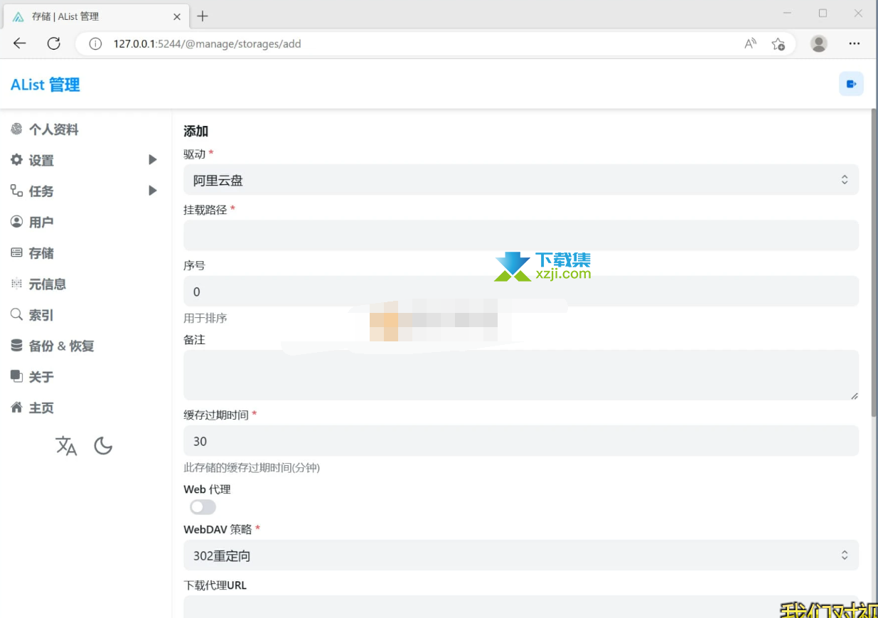This screenshot has height=618, width=878.
Task: View site information icon in address bar
Action: (95, 44)
